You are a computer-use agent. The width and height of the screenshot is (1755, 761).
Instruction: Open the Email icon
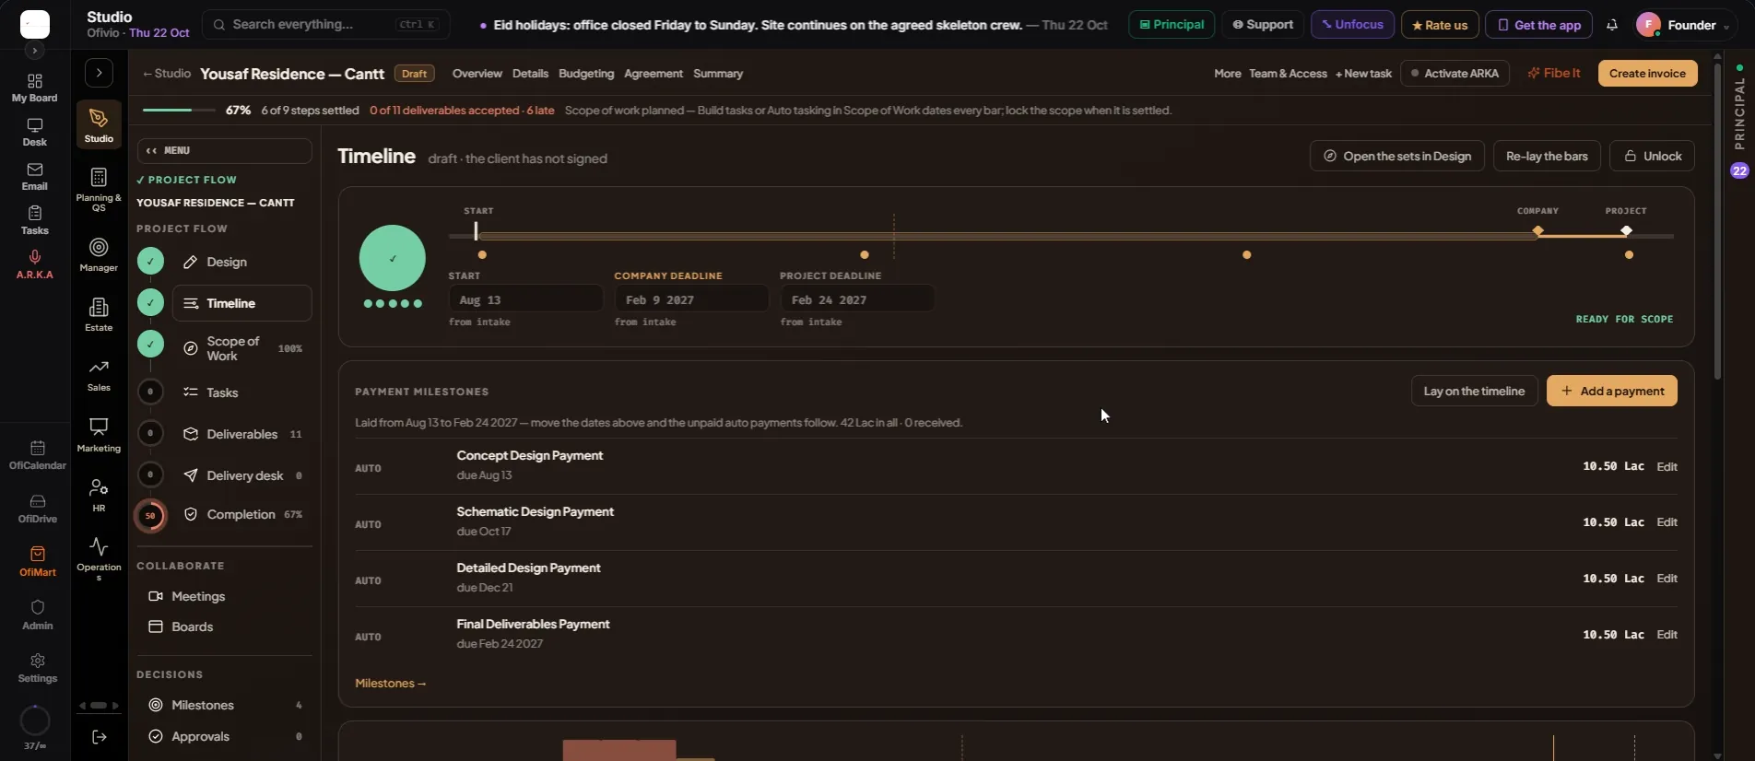coord(34,177)
